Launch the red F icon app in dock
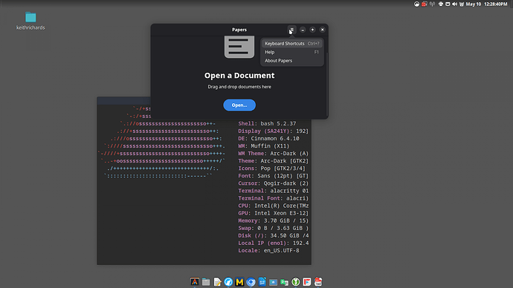Viewport: 513px width, 288px height. [307, 282]
